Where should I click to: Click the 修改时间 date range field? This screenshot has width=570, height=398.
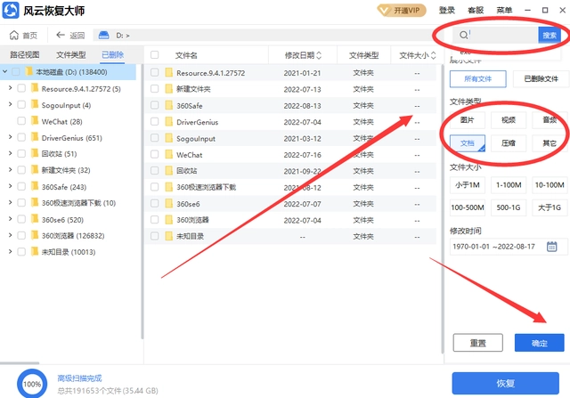click(509, 247)
